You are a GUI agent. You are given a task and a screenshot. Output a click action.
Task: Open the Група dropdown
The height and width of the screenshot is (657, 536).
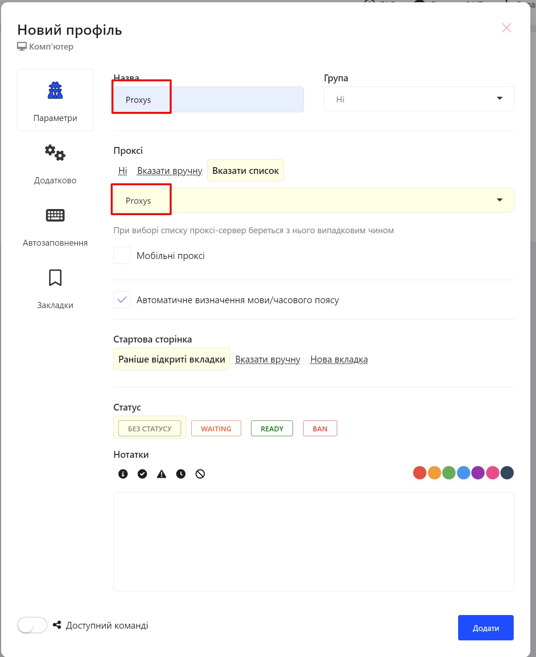tap(419, 99)
